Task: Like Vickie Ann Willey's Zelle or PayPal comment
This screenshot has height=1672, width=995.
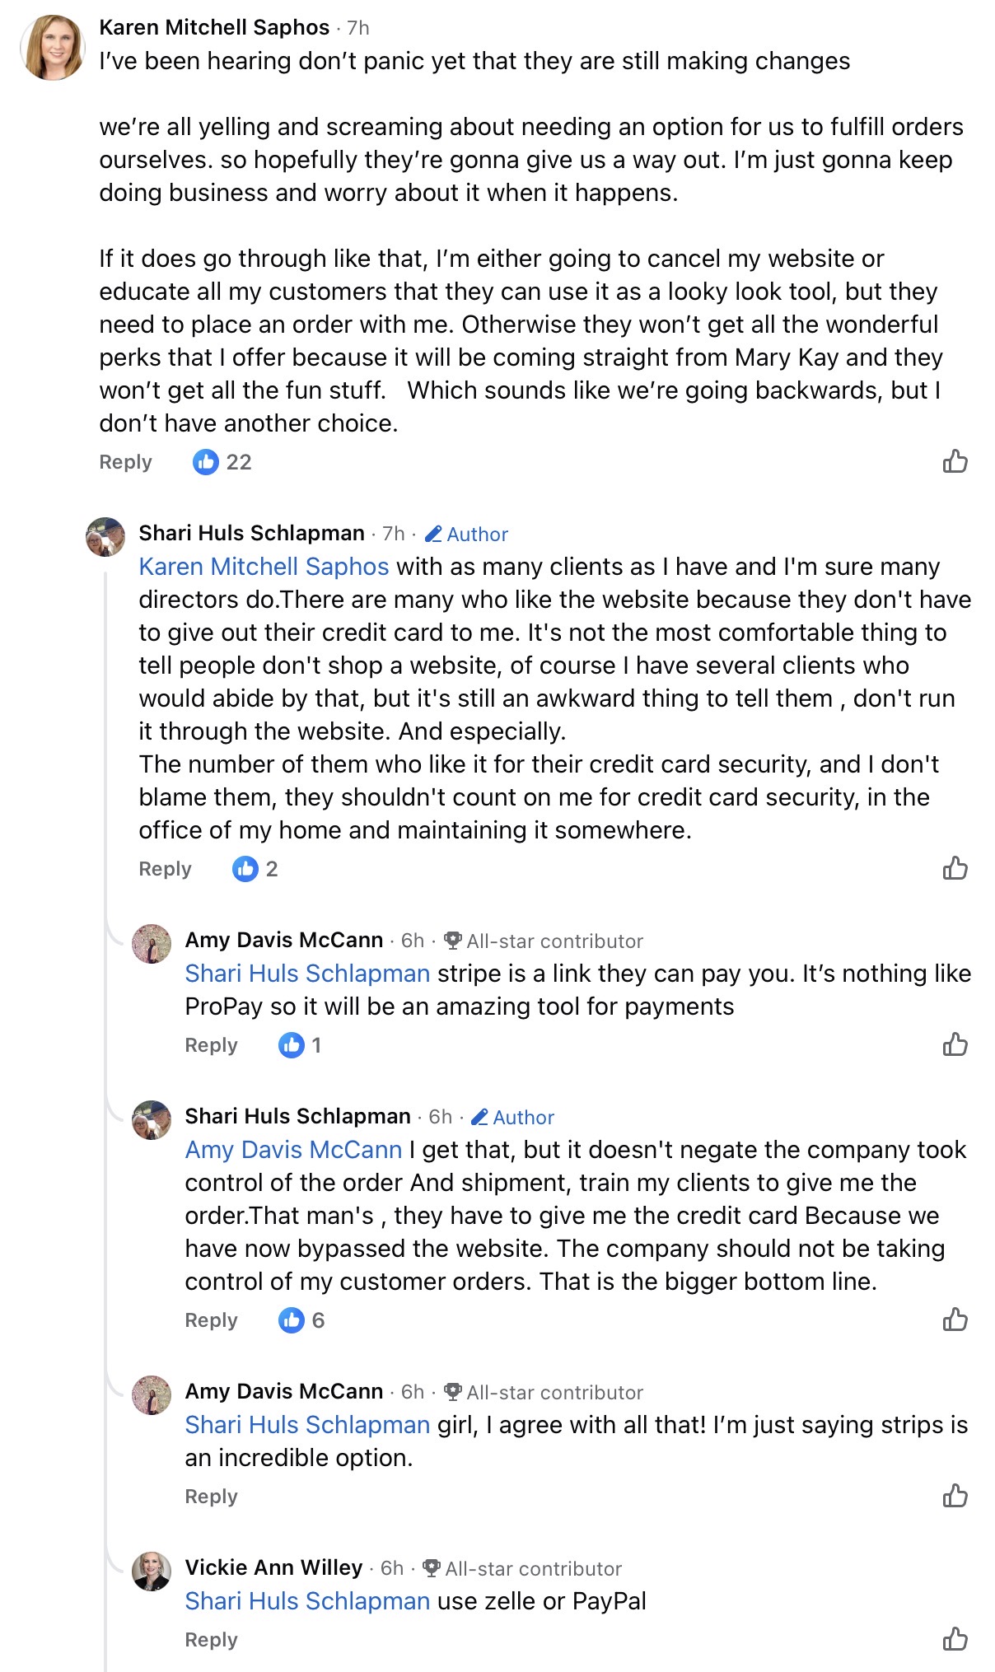Action: click(x=955, y=1639)
